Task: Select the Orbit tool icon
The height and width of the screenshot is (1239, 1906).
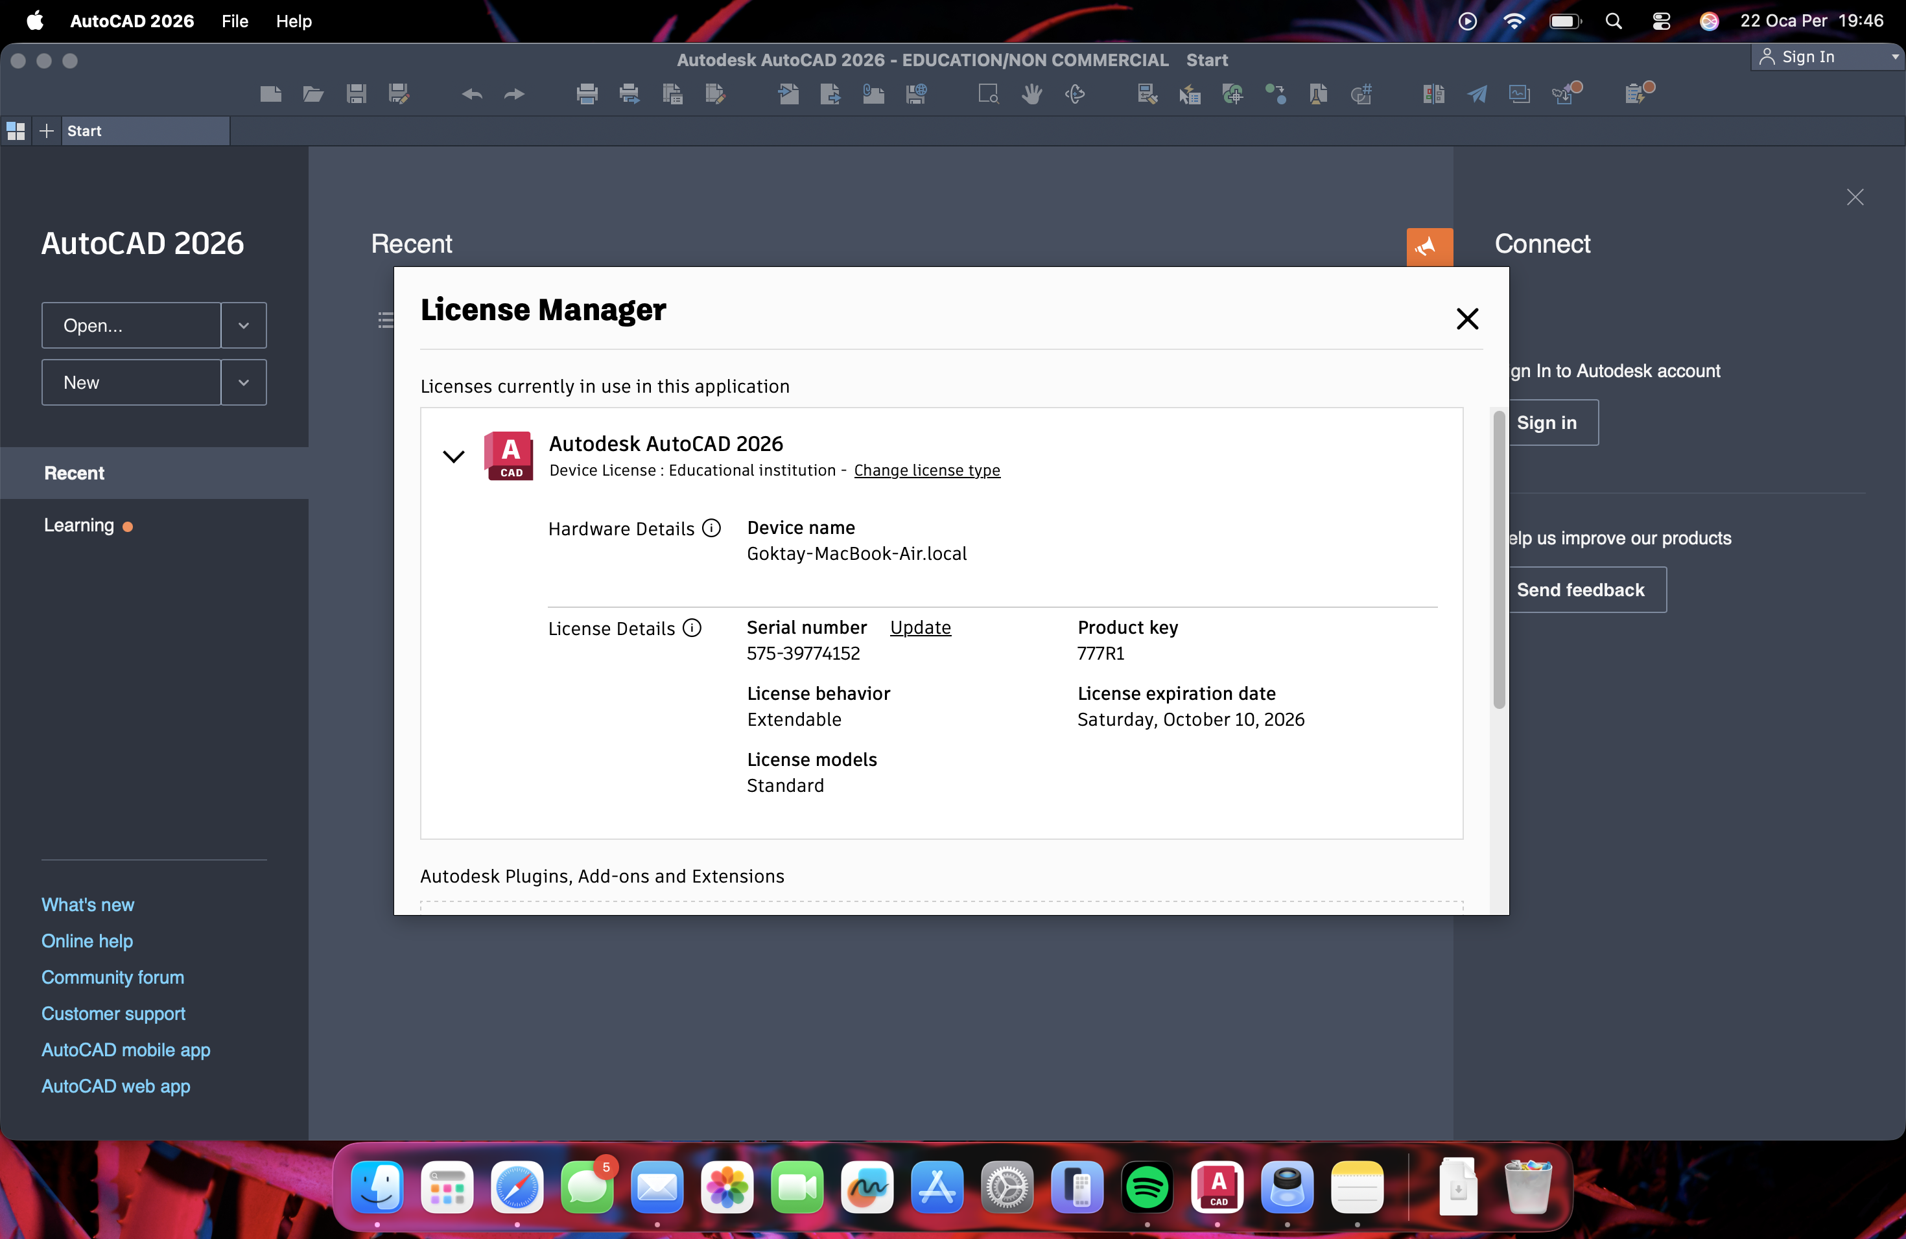Action: (x=1075, y=95)
